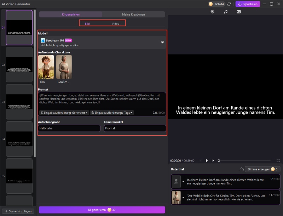Click the CC captions icon
The width and height of the screenshot is (283, 216).
click(239, 12)
